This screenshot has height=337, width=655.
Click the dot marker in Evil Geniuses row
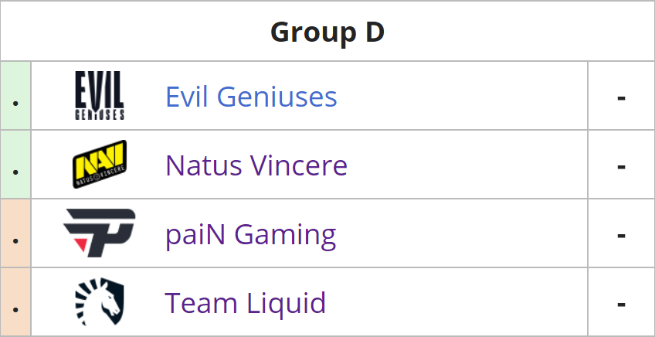click(x=16, y=104)
